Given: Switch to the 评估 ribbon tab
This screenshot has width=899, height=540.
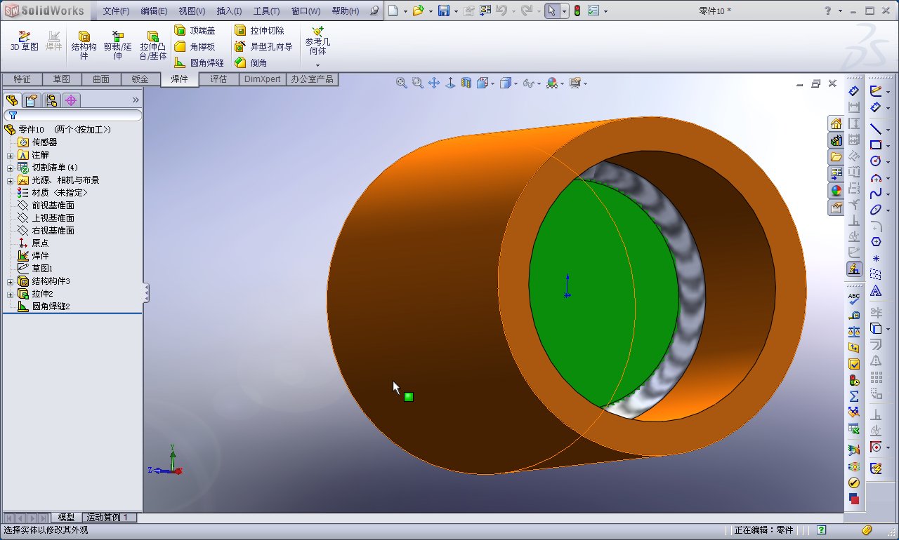Looking at the screenshot, I should pos(218,79).
